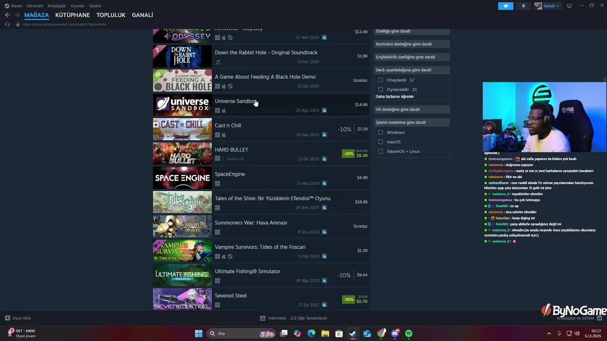
Task: Open the Yardım menu
Action: click(95, 6)
